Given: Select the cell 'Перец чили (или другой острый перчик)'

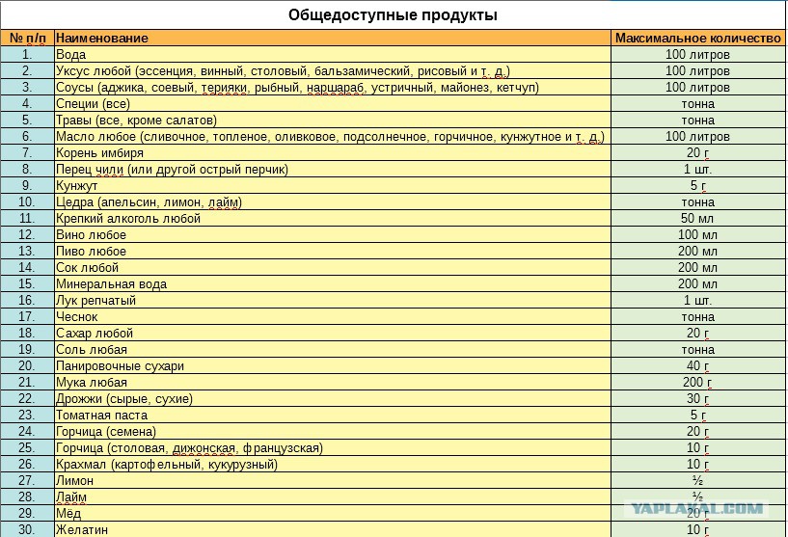Looking at the screenshot, I should pos(333,170).
